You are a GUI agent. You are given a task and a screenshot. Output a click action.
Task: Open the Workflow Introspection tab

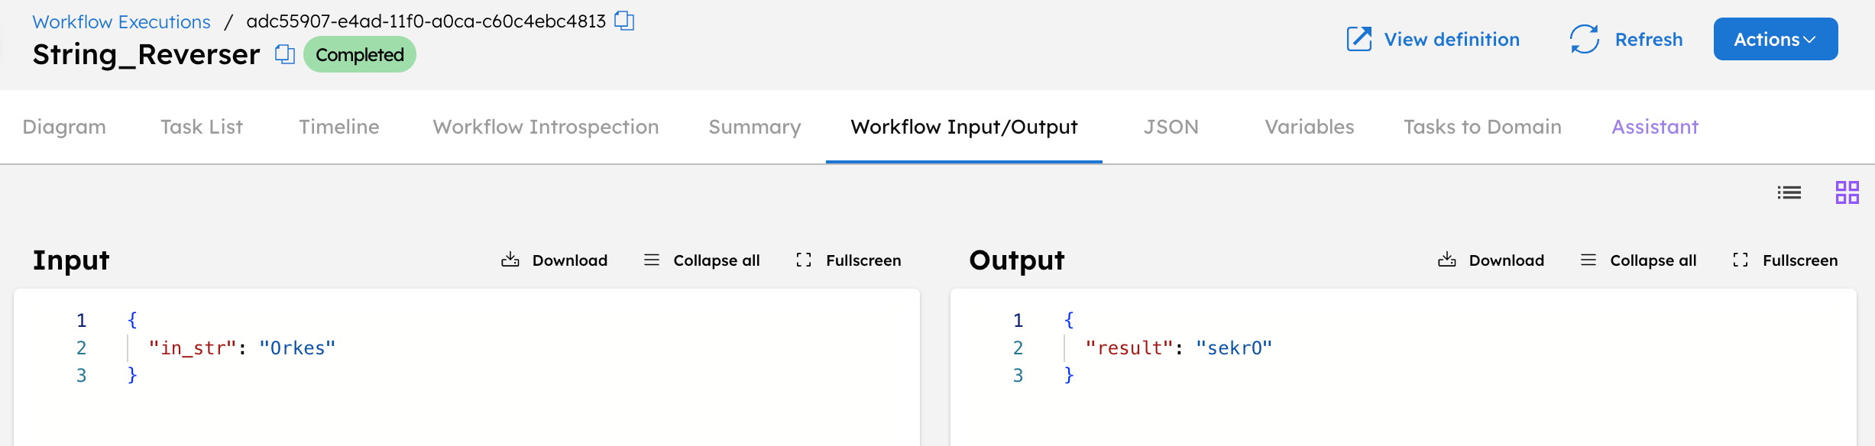(x=546, y=127)
